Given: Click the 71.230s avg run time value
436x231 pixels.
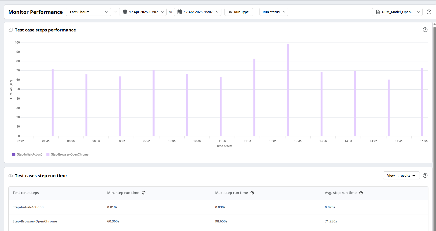Looking at the screenshot, I should pos(331,221).
